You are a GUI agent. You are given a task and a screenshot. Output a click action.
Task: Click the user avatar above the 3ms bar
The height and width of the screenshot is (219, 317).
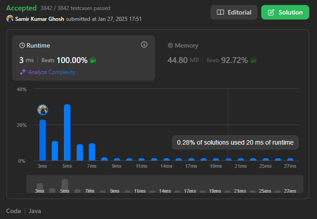click(43, 110)
